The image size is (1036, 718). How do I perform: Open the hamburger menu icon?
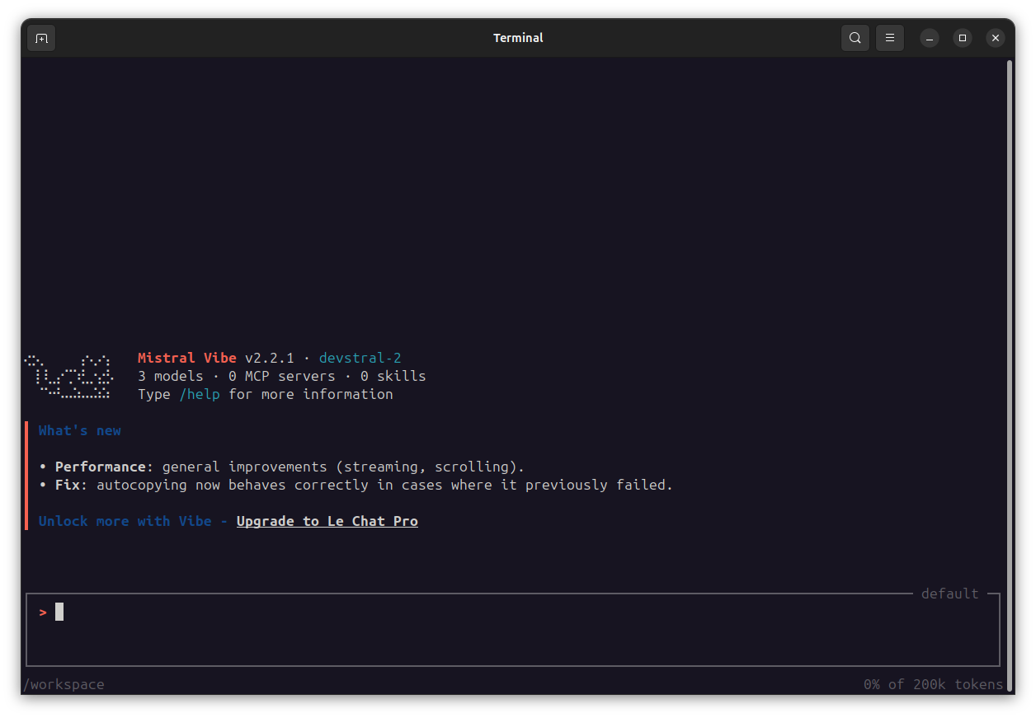tap(889, 37)
